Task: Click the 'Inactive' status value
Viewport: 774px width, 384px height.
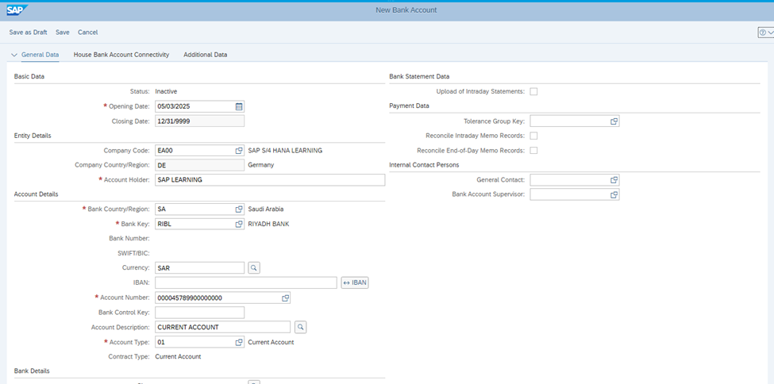Action: [x=166, y=91]
